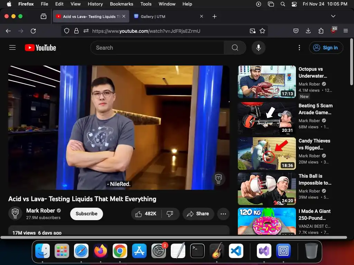
Task: Reload the page in Firefox
Action: click(x=33, y=31)
